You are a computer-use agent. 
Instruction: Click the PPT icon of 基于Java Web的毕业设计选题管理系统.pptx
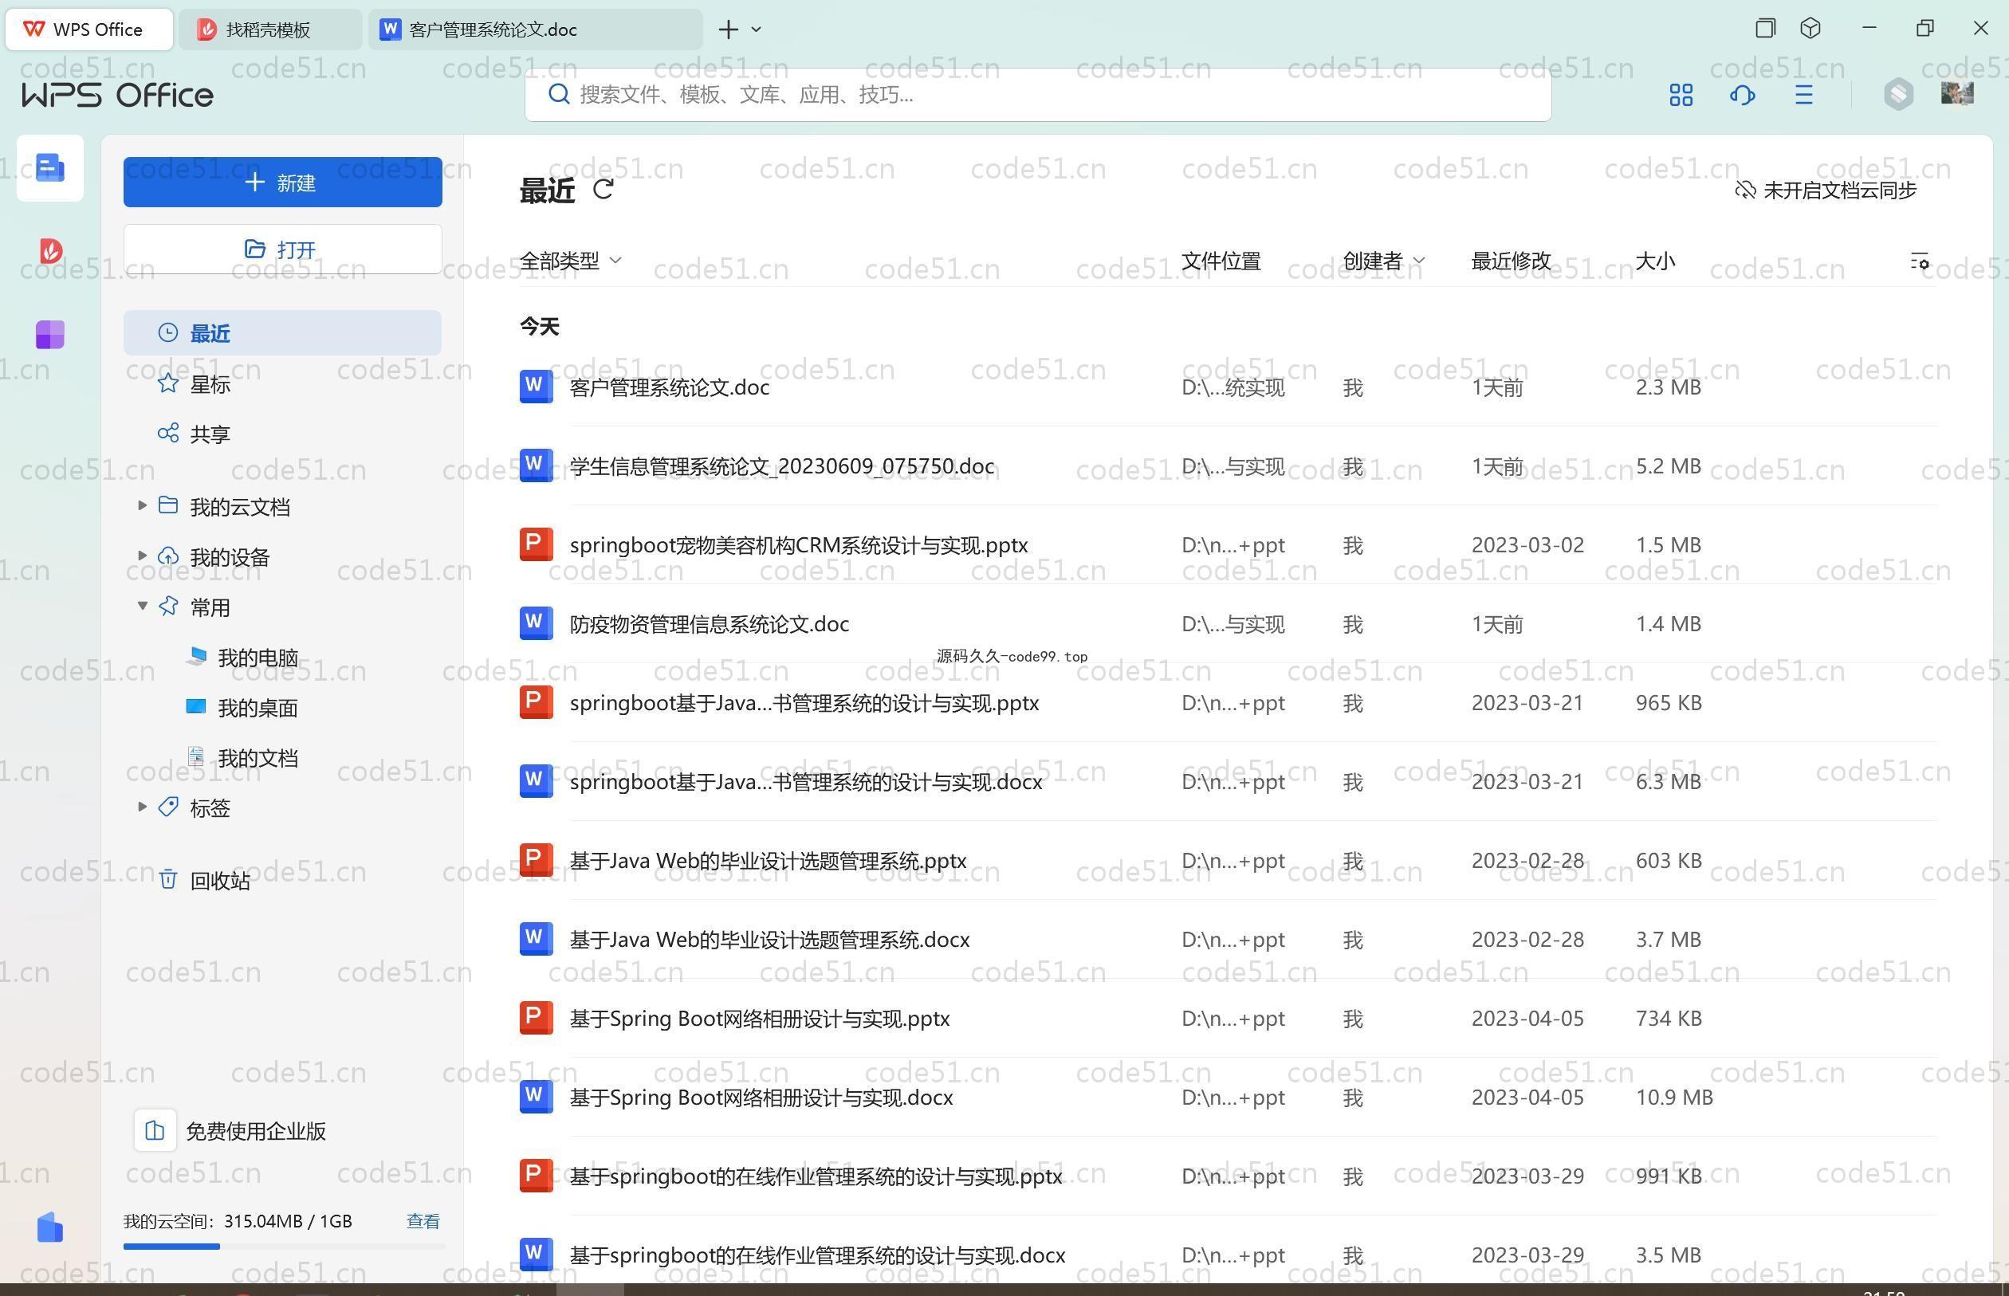point(535,860)
